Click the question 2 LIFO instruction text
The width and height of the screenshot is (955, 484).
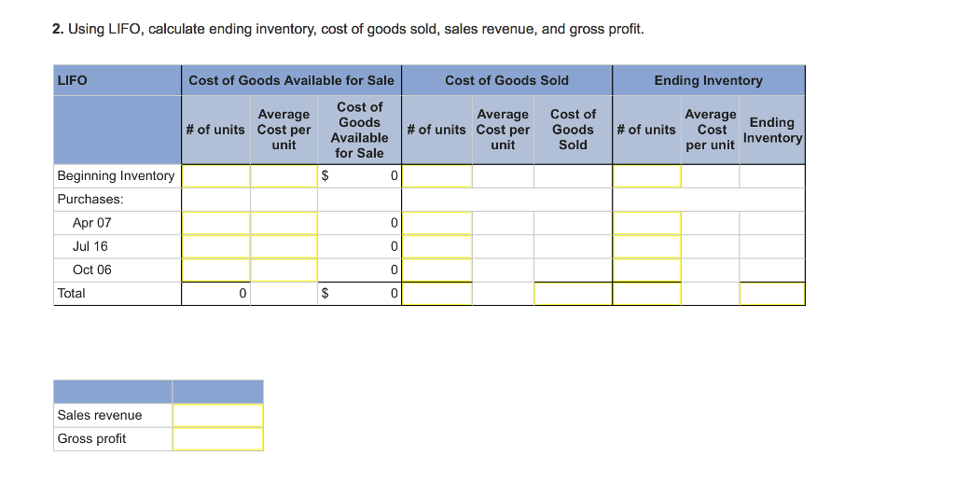348,29
